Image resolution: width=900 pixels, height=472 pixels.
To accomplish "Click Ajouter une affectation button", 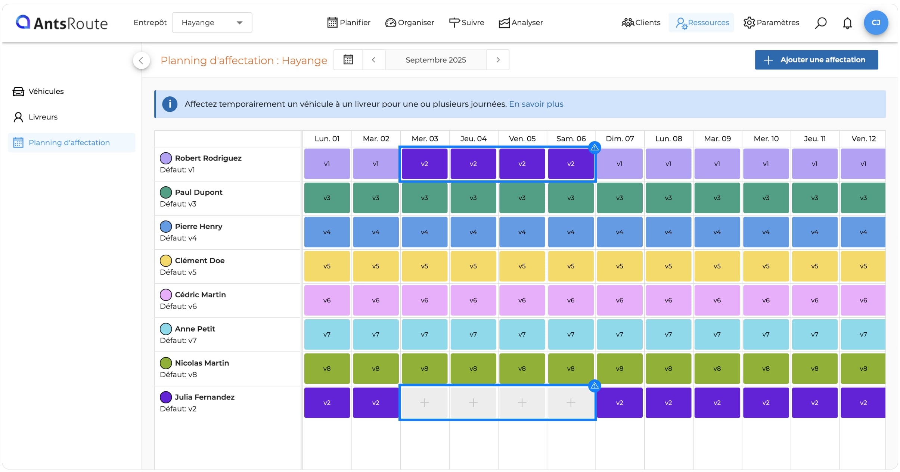I will click(816, 60).
